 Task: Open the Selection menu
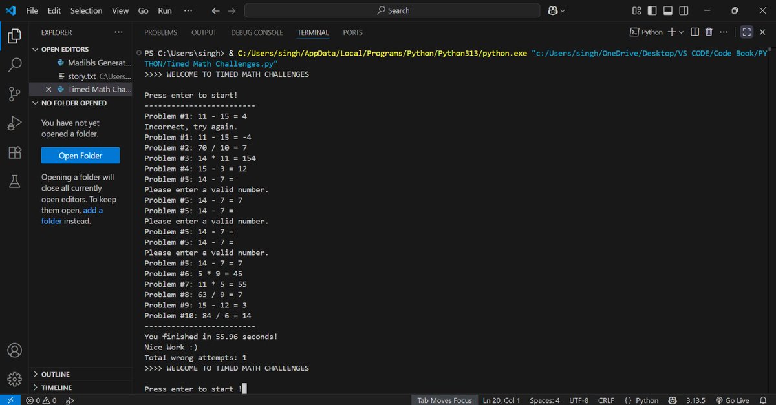coord(87,10)
